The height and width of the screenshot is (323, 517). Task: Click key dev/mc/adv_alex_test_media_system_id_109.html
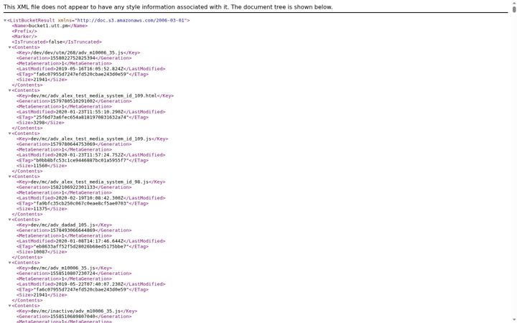point(93,96)
